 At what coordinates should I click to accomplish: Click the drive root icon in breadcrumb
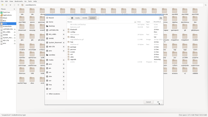72,18
